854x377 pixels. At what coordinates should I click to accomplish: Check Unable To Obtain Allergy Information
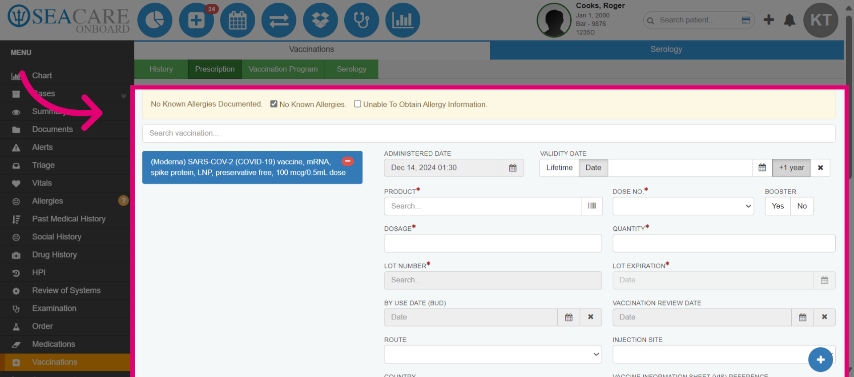coord(357,104)
